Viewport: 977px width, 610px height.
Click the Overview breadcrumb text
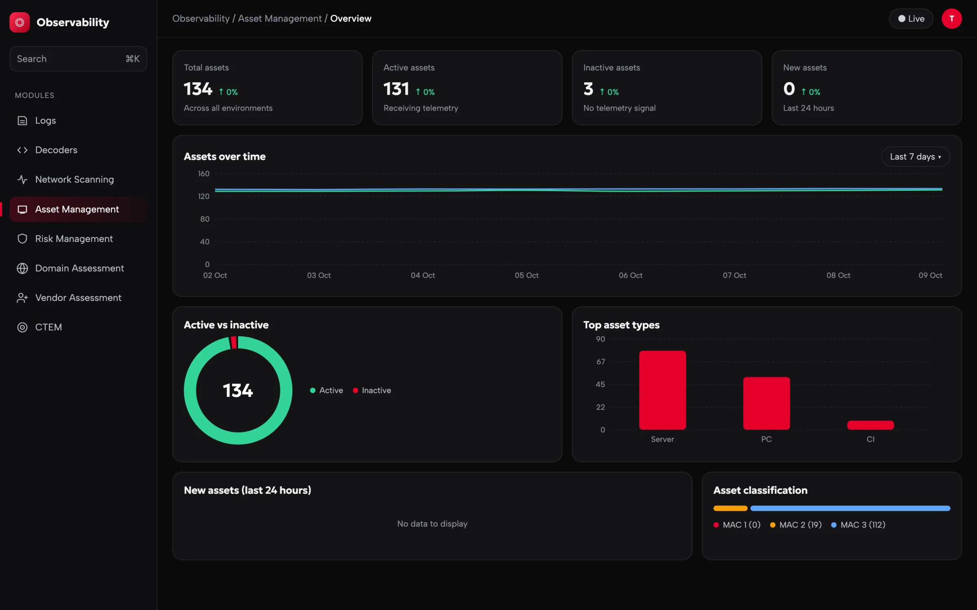pos(351,19)
